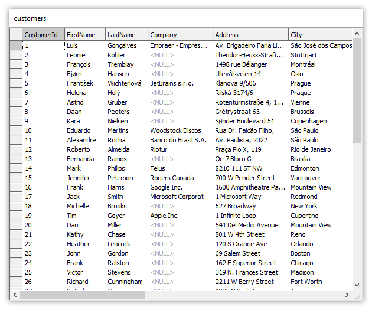
Task: Select FirstName cell 'Helena'
Action: (x=85, y=93)
